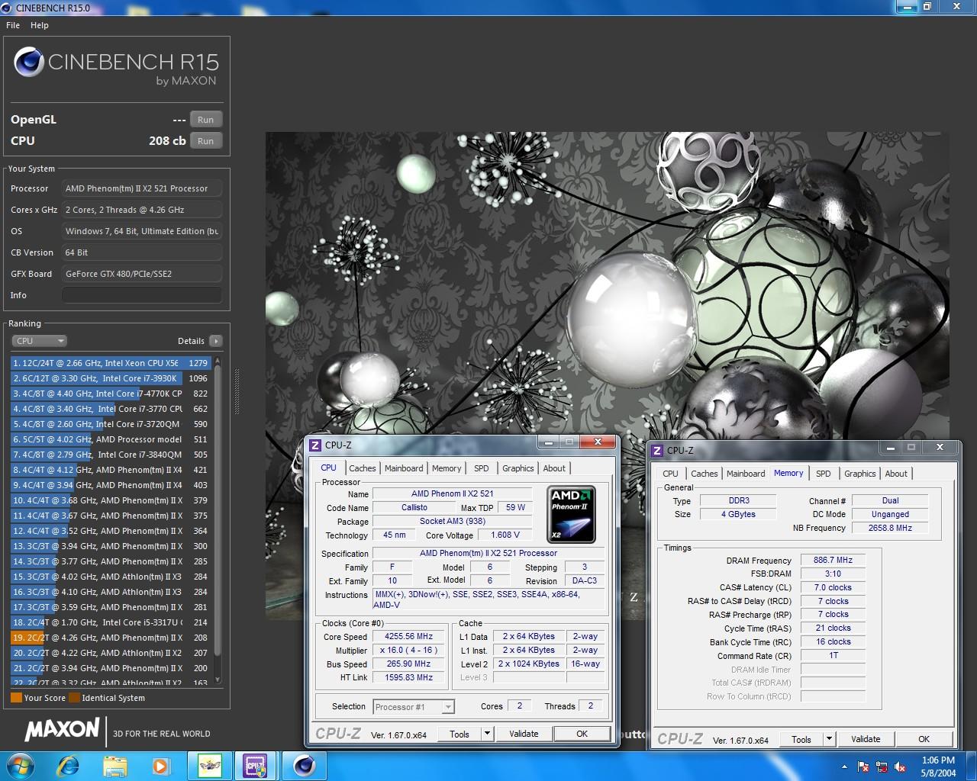This screenshot has width=977, height=781.
Task: Click Validate in left CPU-Z window
Action: 524,734
